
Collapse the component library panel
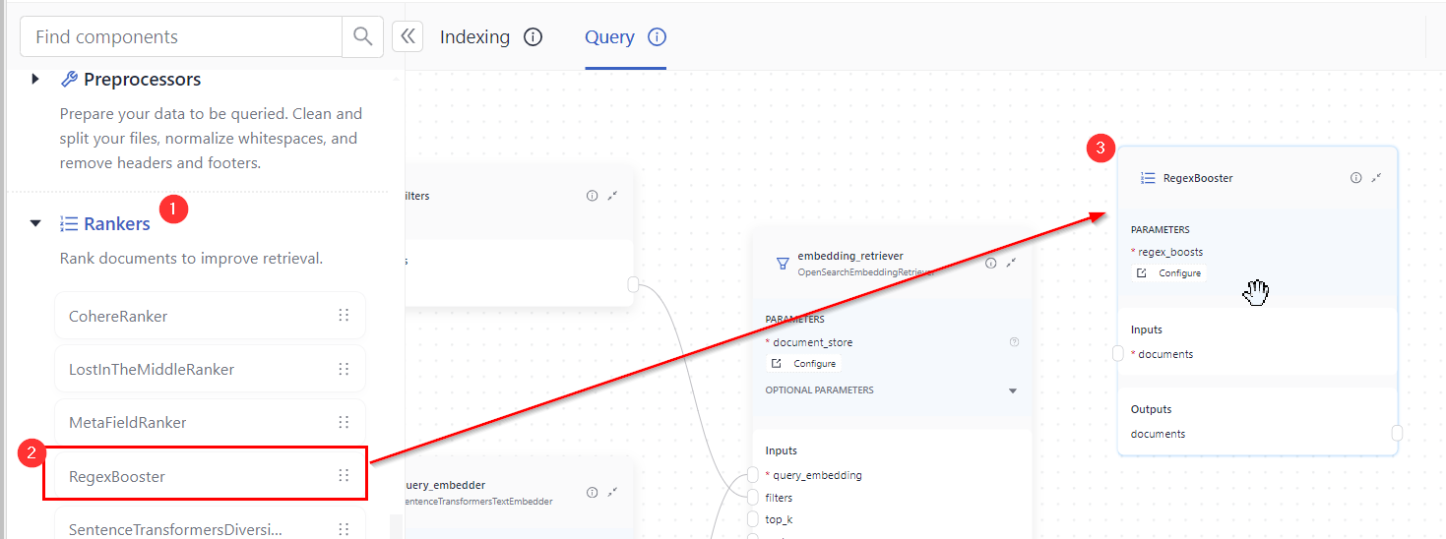click(x=408, y=36)
